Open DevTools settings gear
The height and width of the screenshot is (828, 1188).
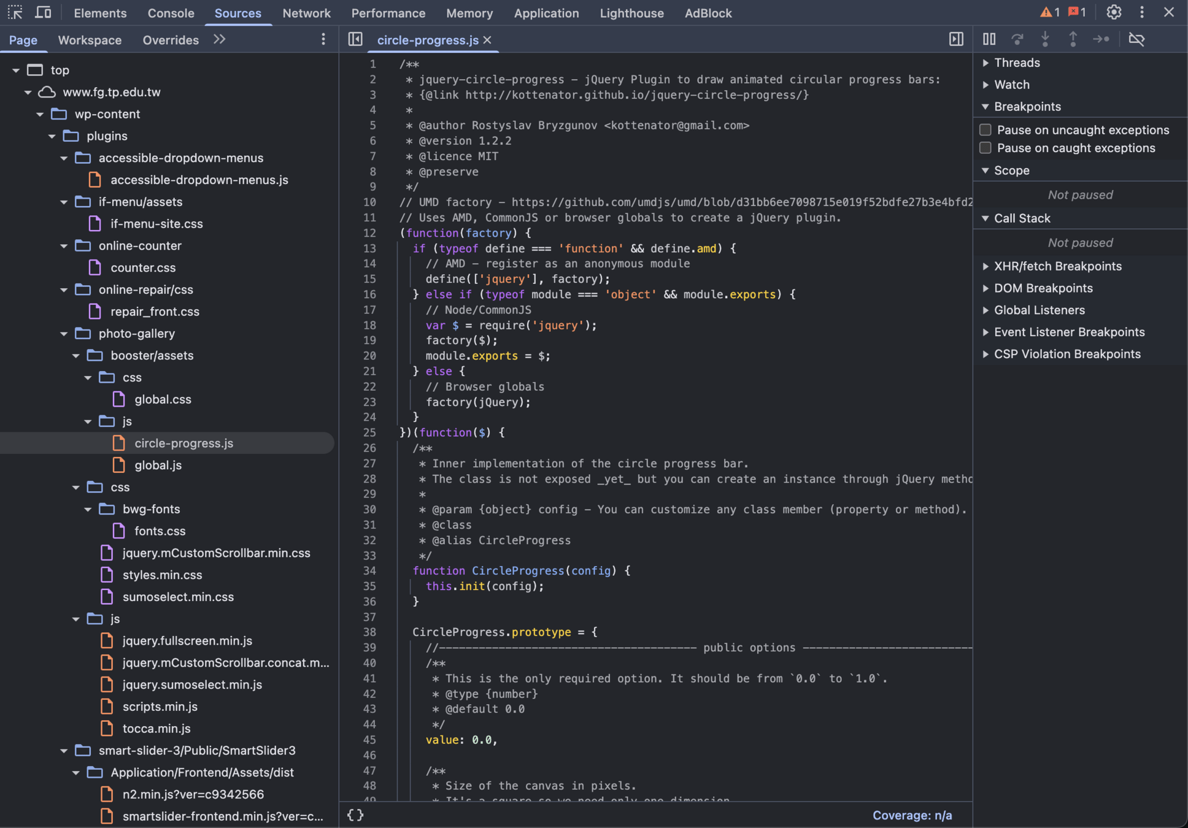(1114, 12)
